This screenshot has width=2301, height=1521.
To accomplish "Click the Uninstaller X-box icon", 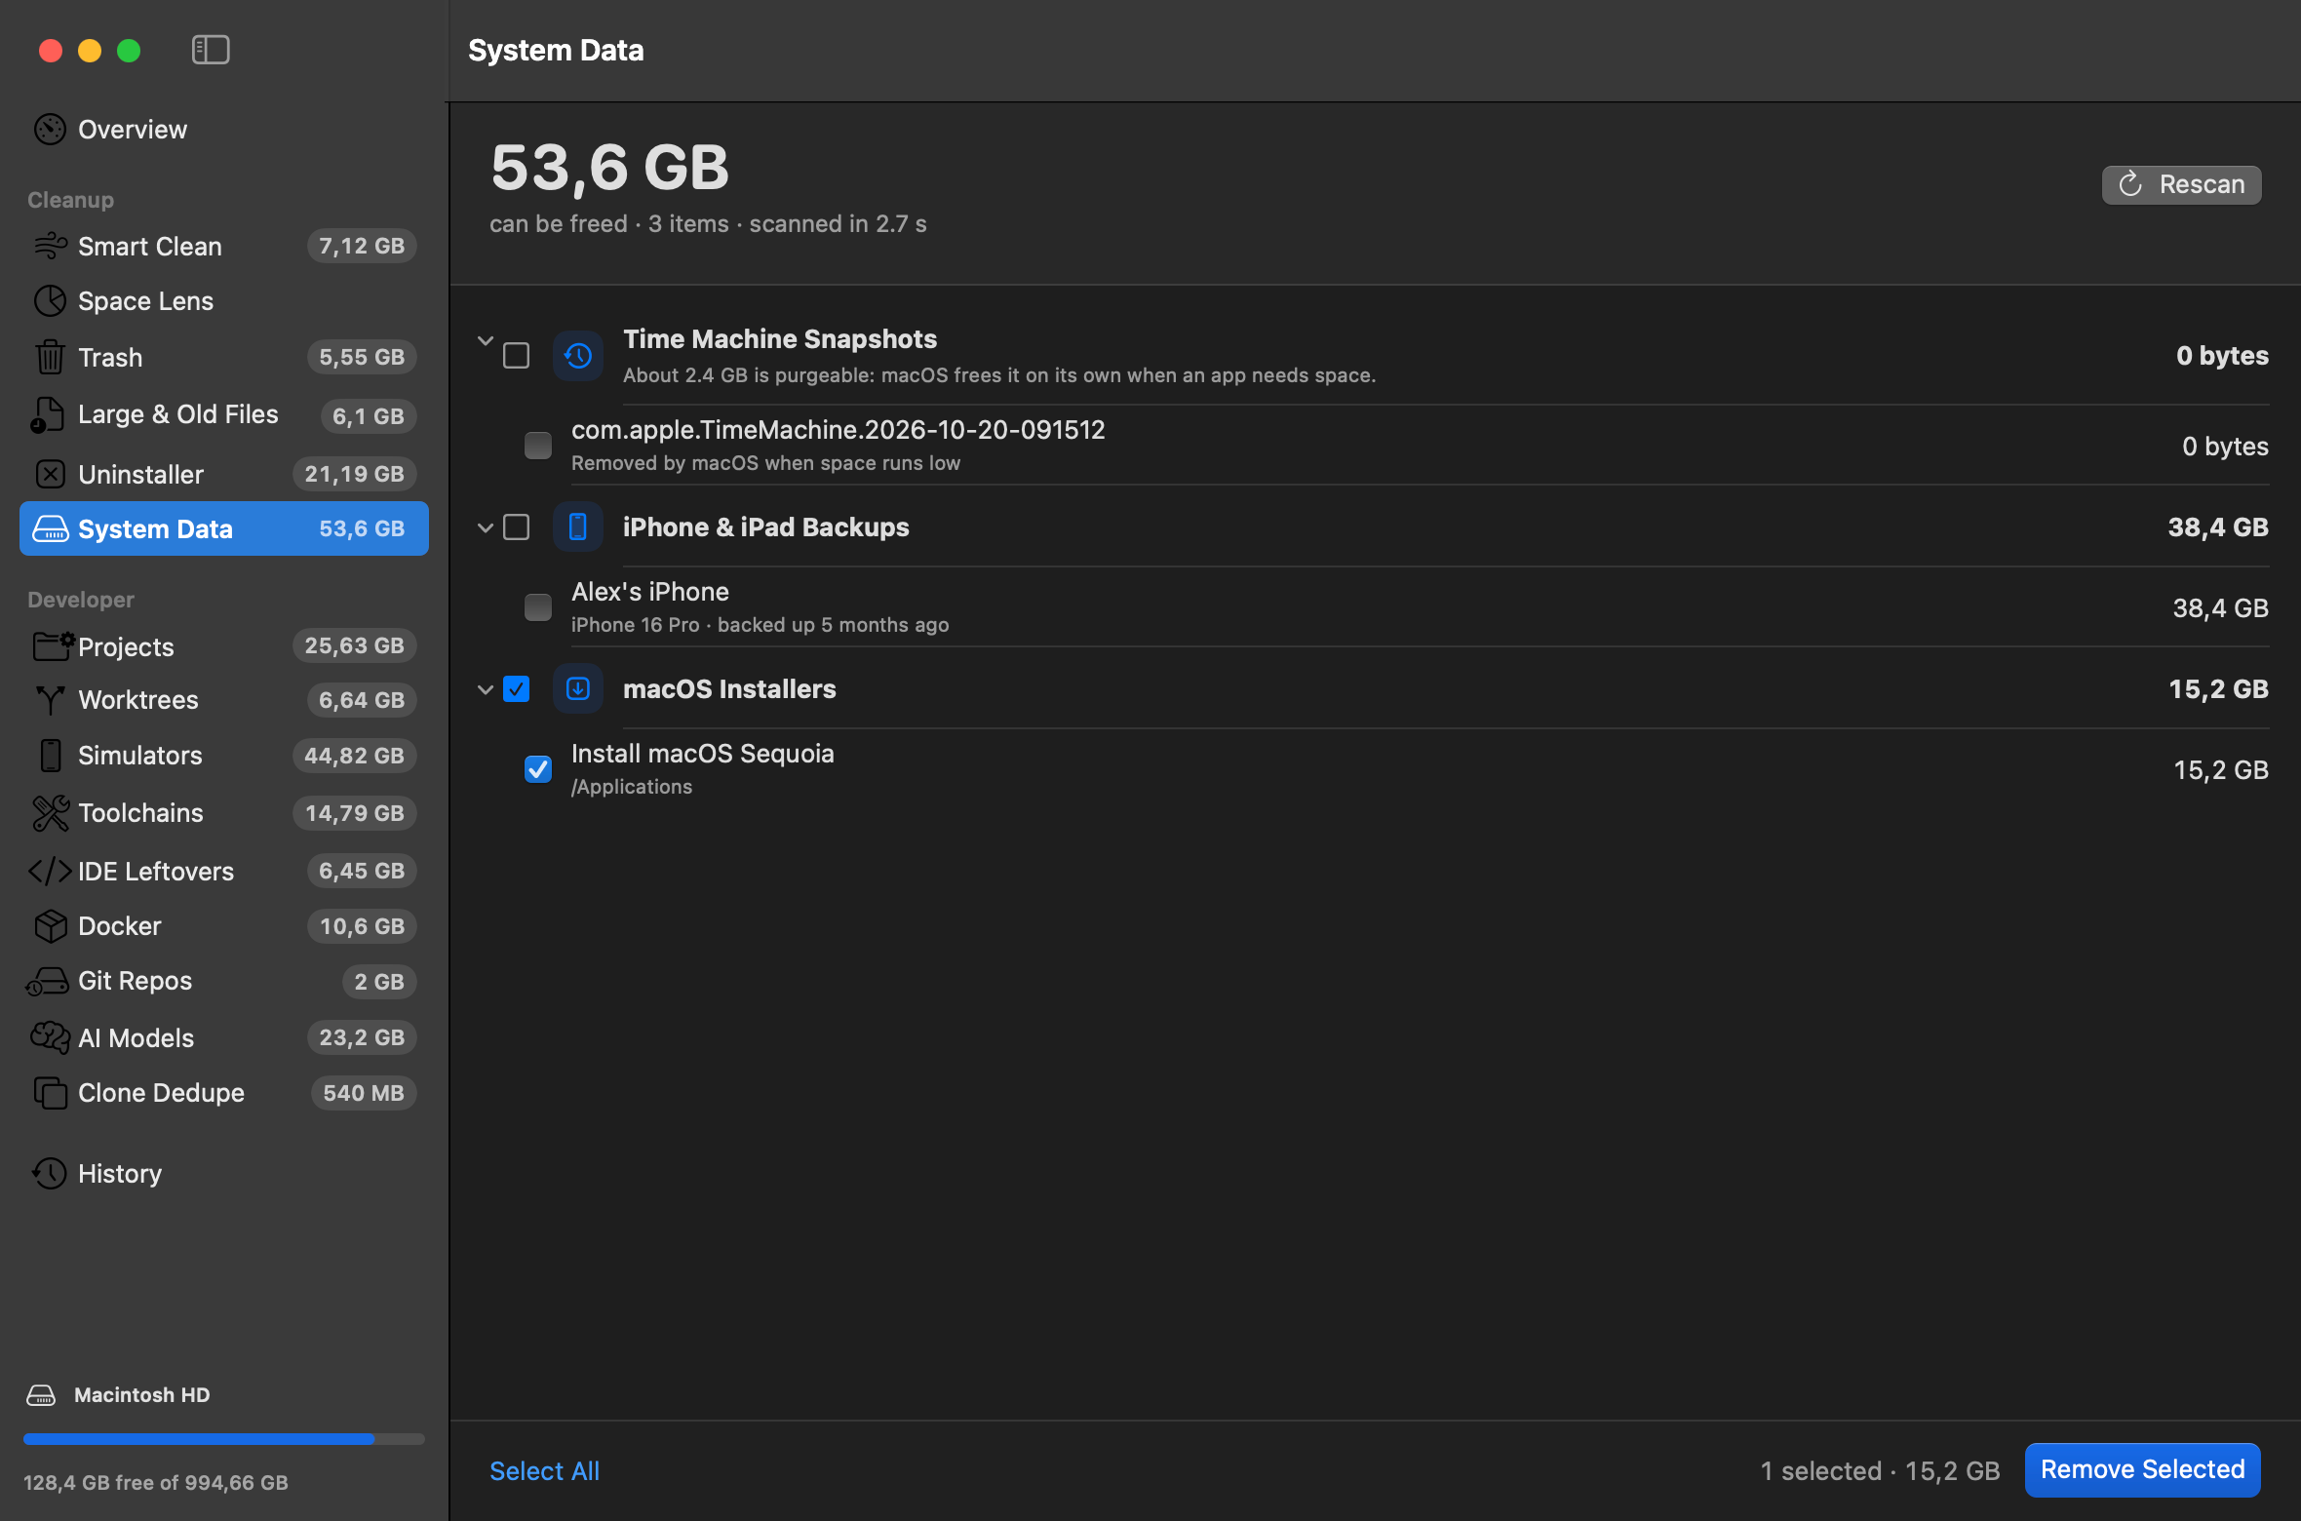I will click(x=50, y=474).
